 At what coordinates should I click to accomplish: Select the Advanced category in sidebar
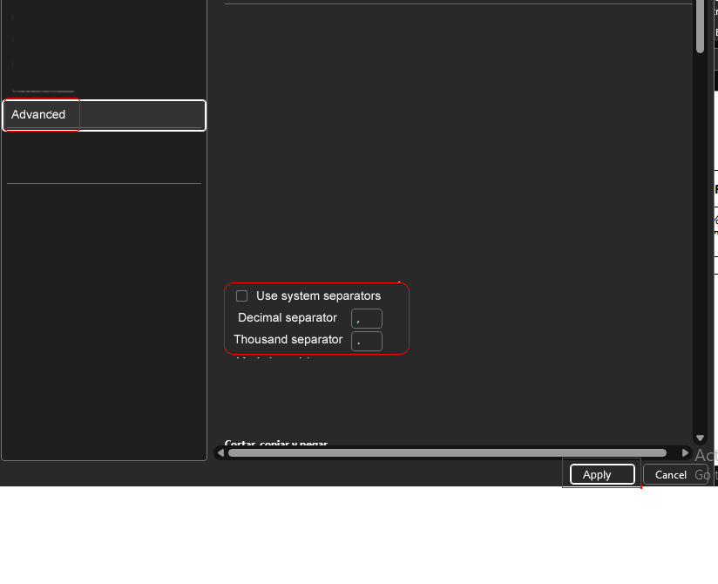click(x=104, y=115)
